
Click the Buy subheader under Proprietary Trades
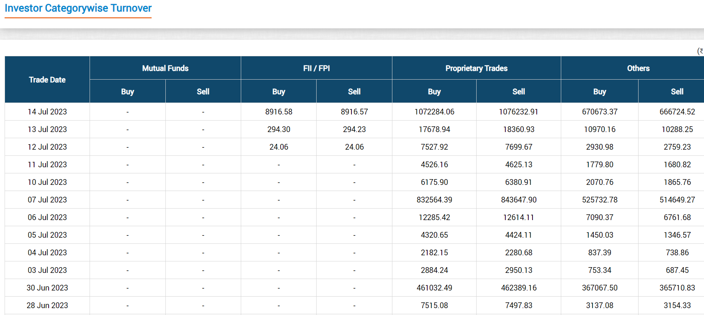tap(434, 91)
